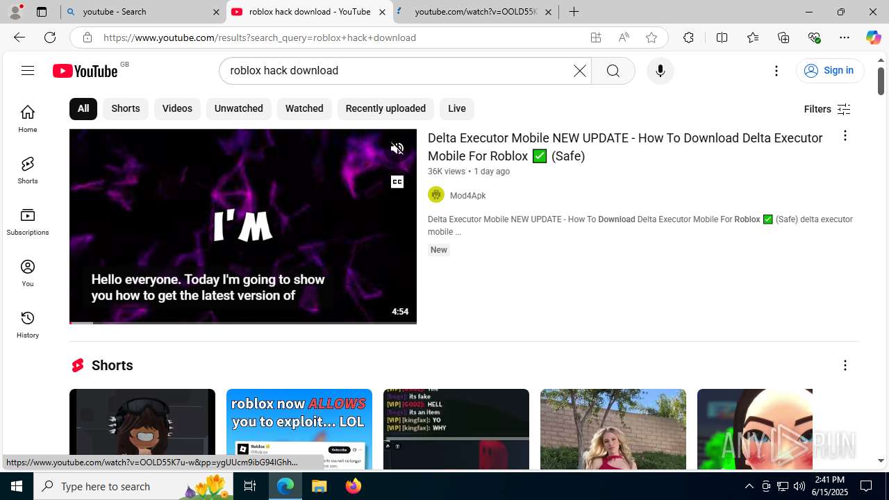The width and height of the screenshot is (889, 500).
Task: Select the Live filter chip
Action: [456, 108]
